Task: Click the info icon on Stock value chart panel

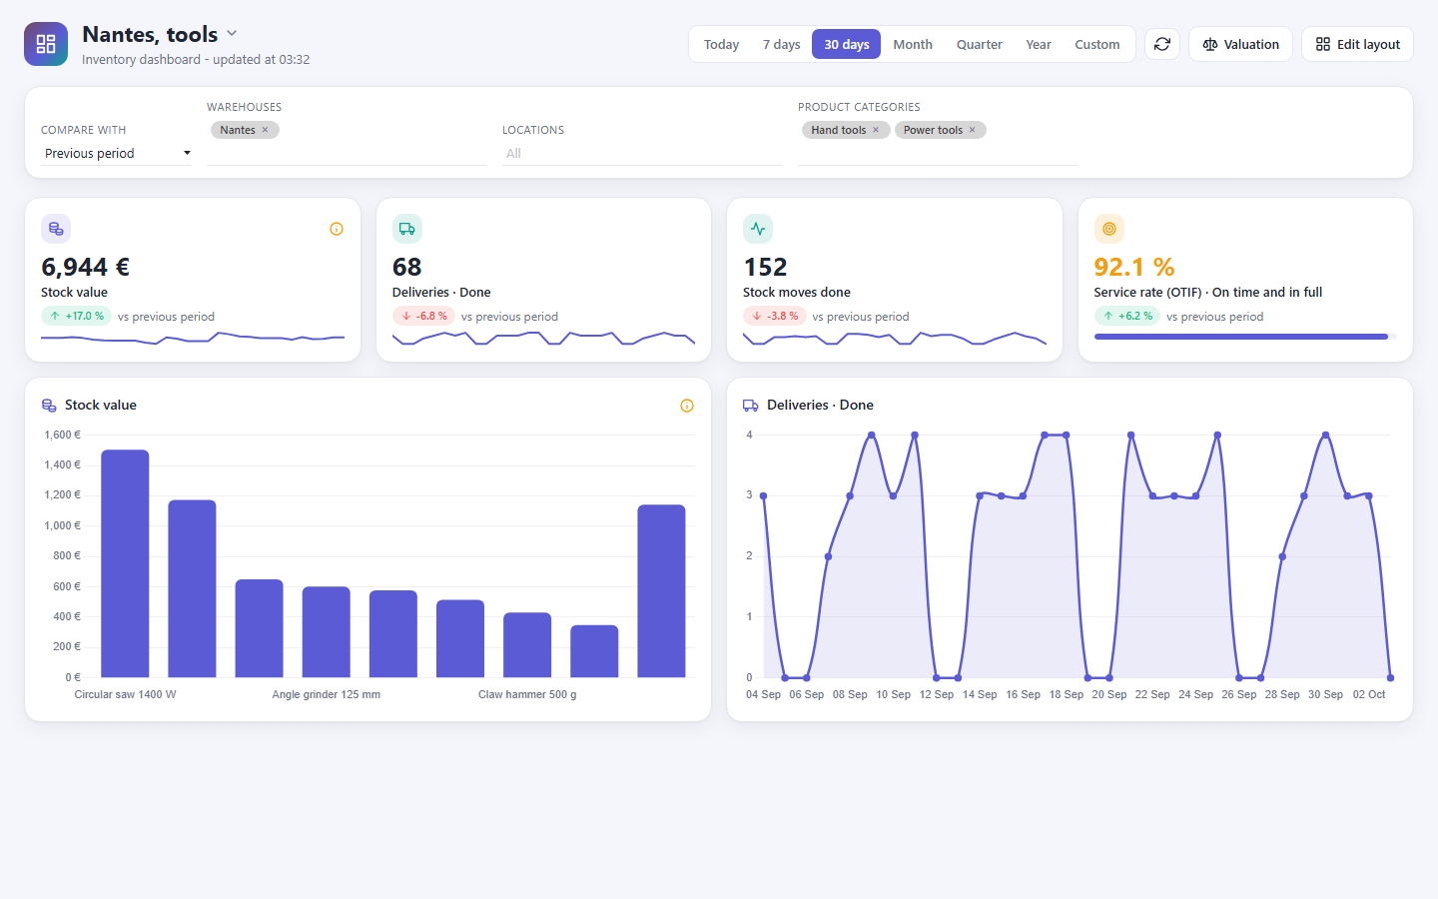Action: point(687,406)
